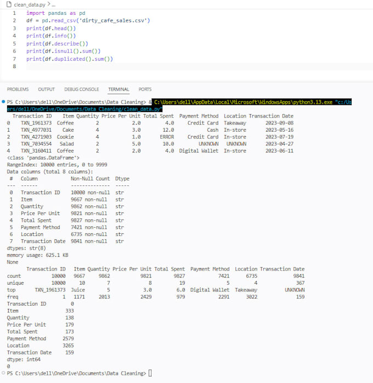Click 'dtypes: str(8)' text
The image size is (373, 383).
click(26, 248)
